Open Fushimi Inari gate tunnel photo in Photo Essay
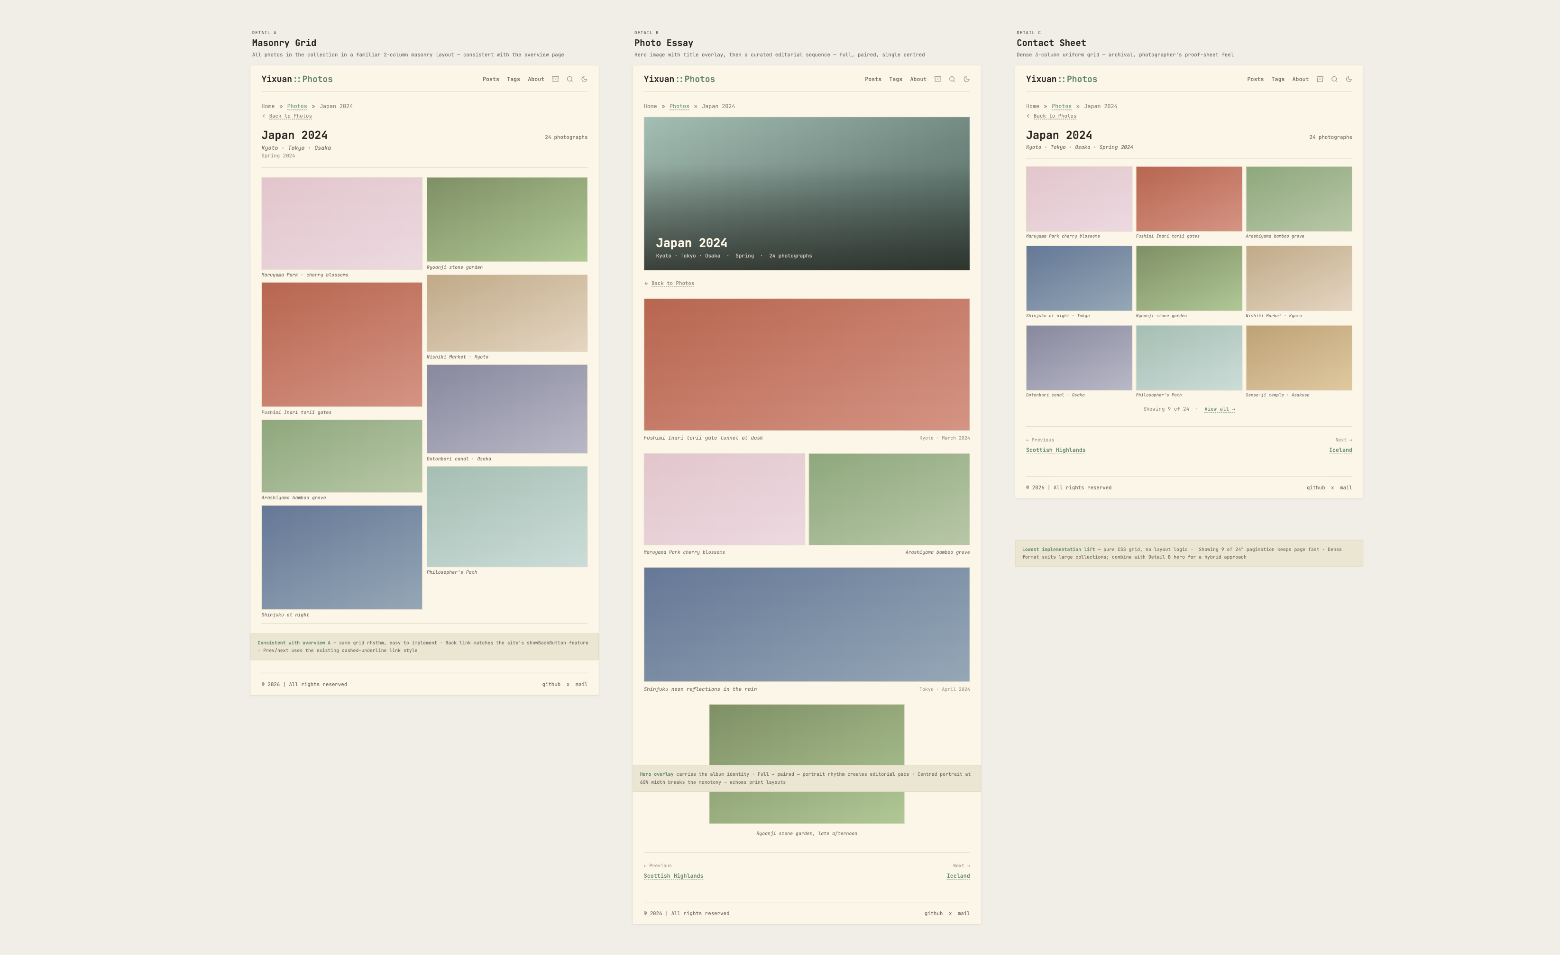 tap(807, 365)
